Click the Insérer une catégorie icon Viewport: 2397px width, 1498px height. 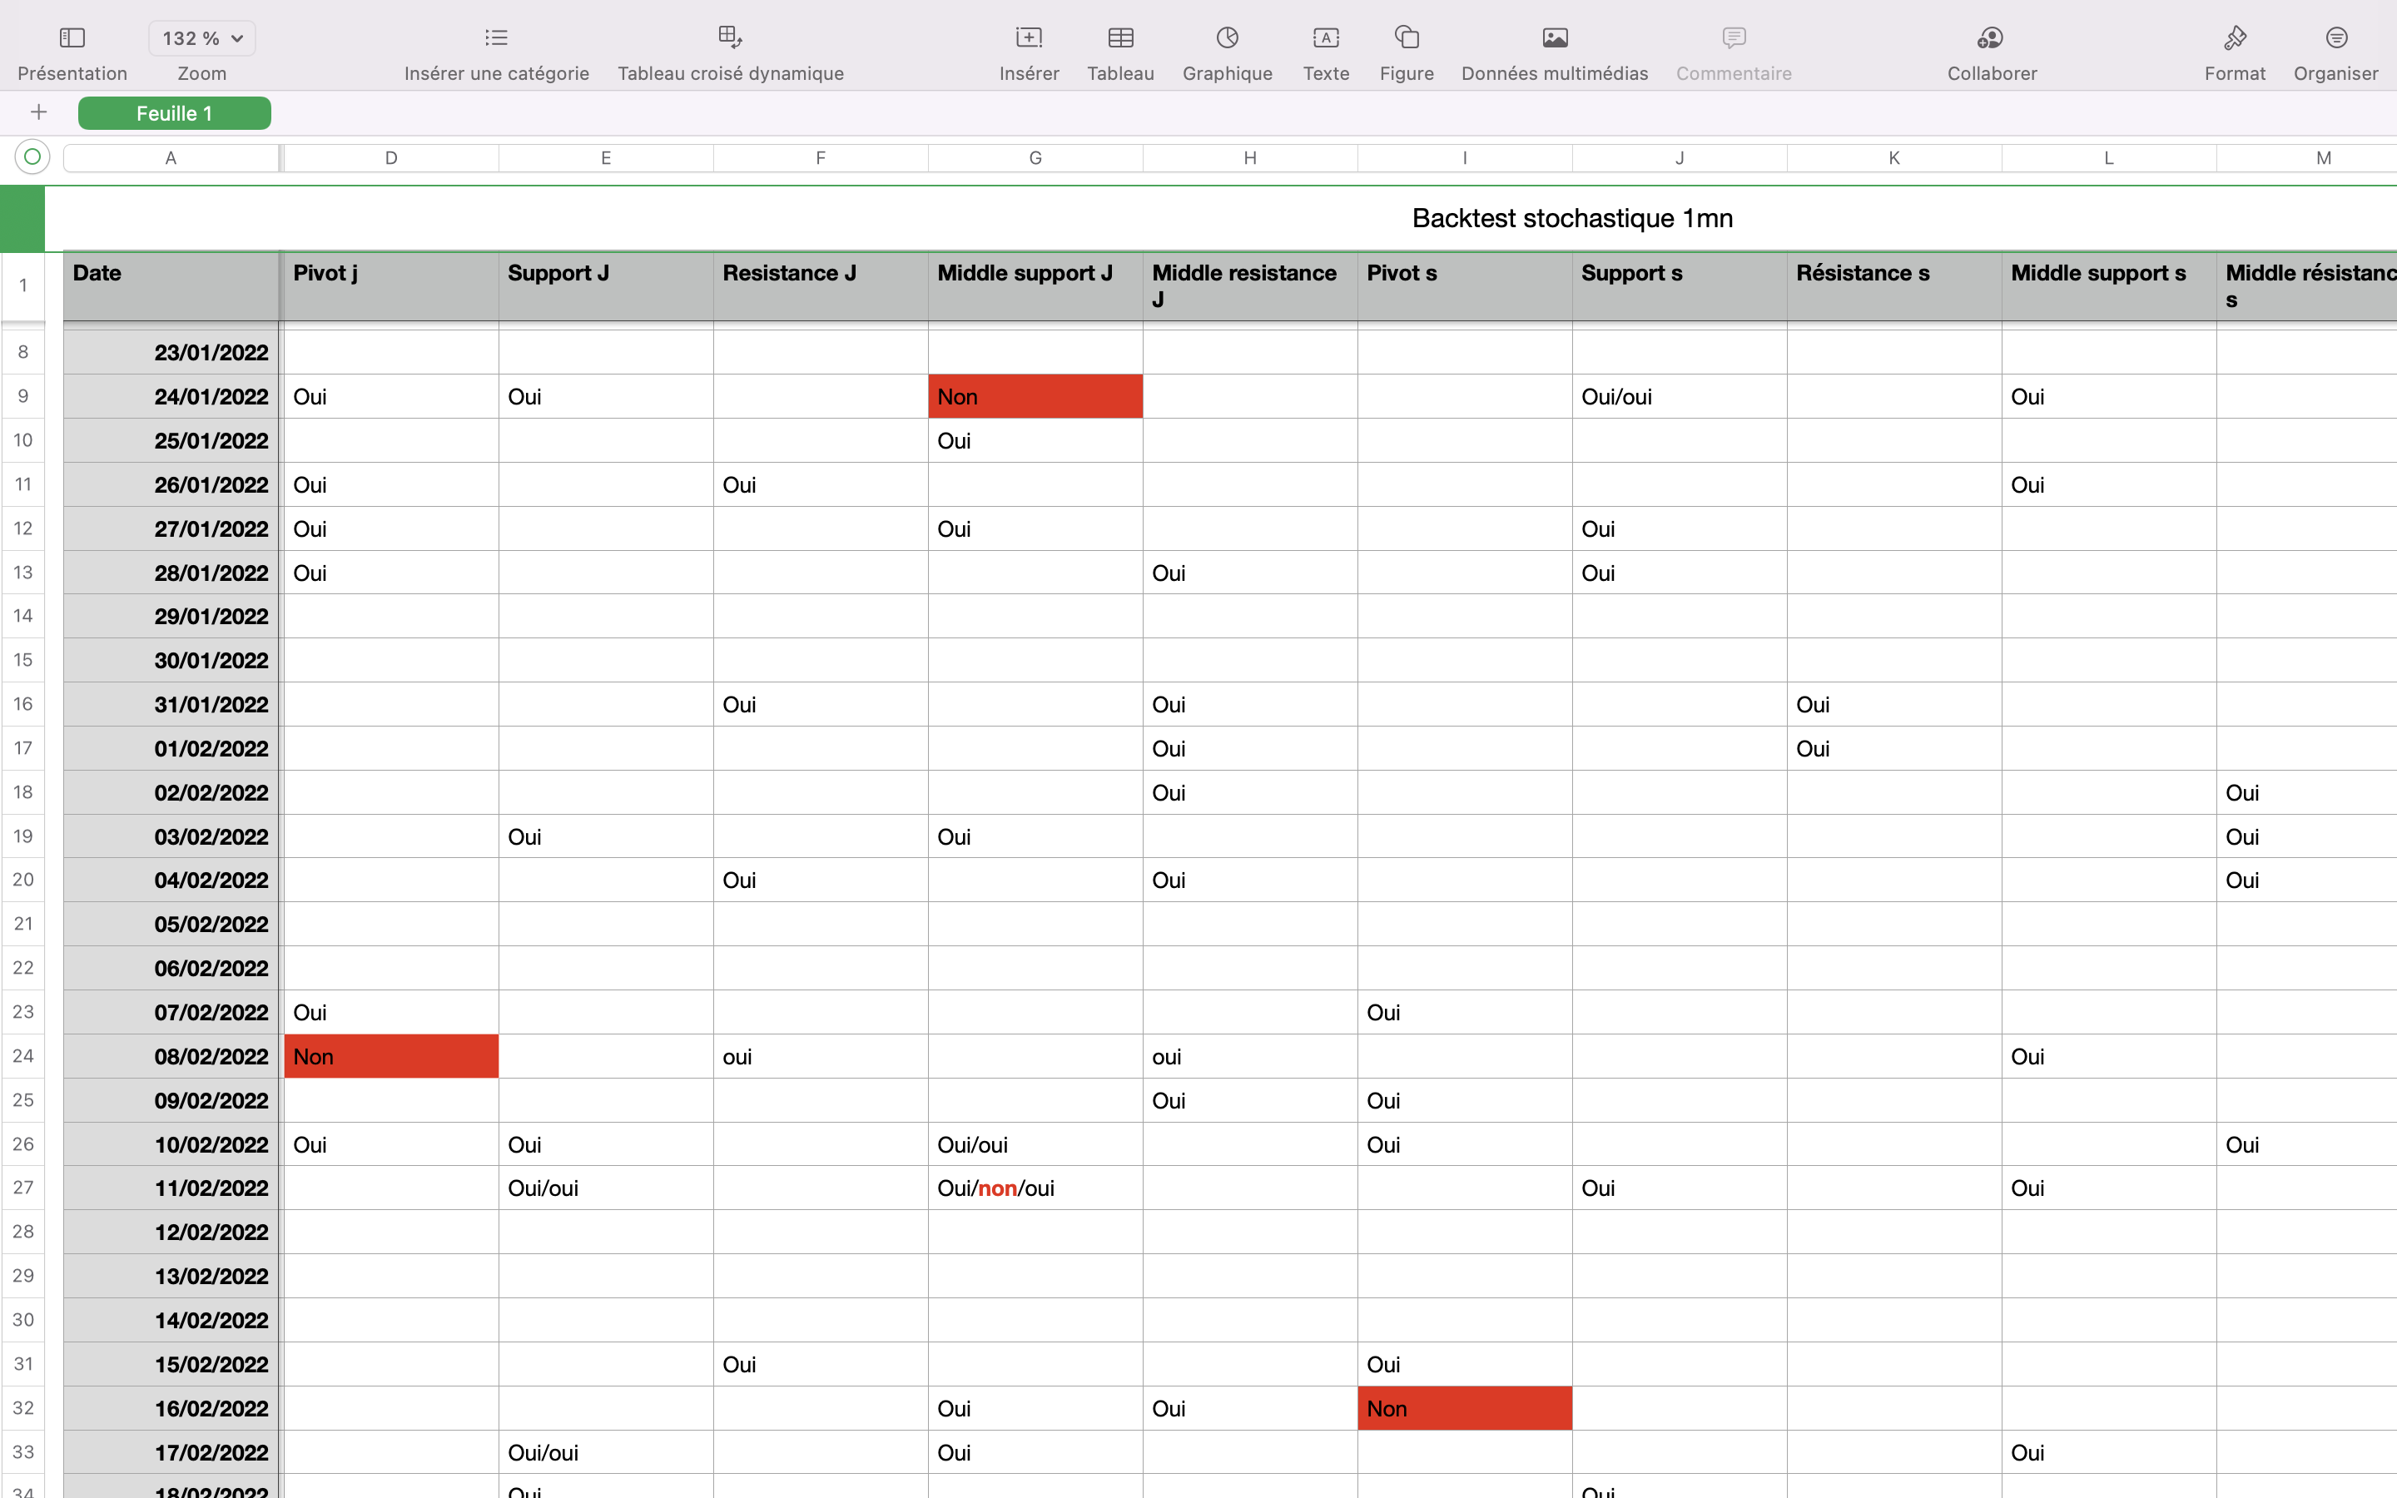click(x=496, y=38)
